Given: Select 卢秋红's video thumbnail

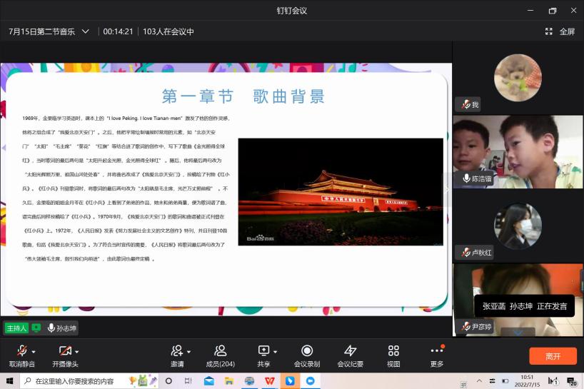Looking at the screenshot, I should 518,226.
